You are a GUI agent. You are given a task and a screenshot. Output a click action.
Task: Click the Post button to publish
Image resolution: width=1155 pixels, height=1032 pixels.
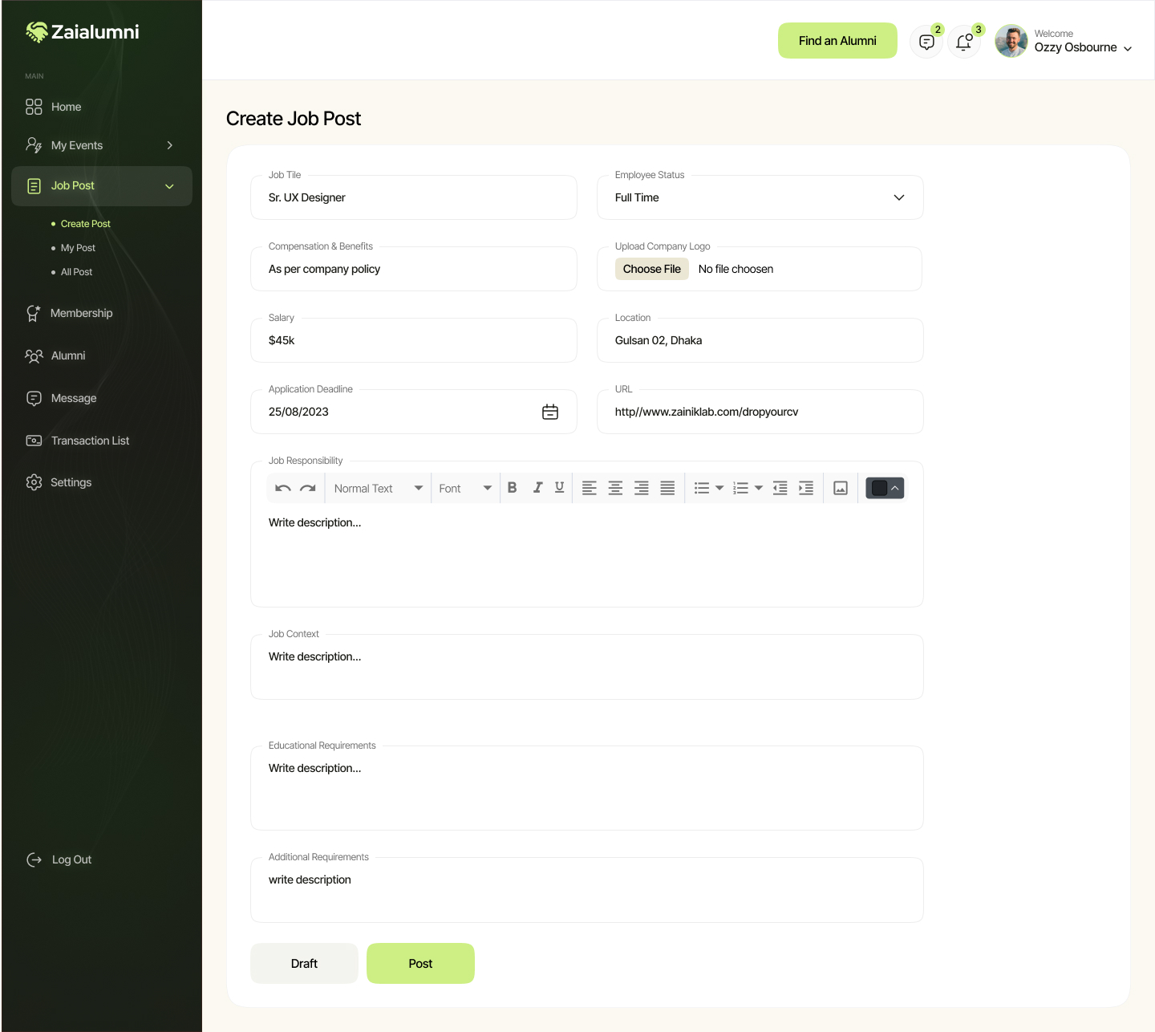[x=420, y=963]
